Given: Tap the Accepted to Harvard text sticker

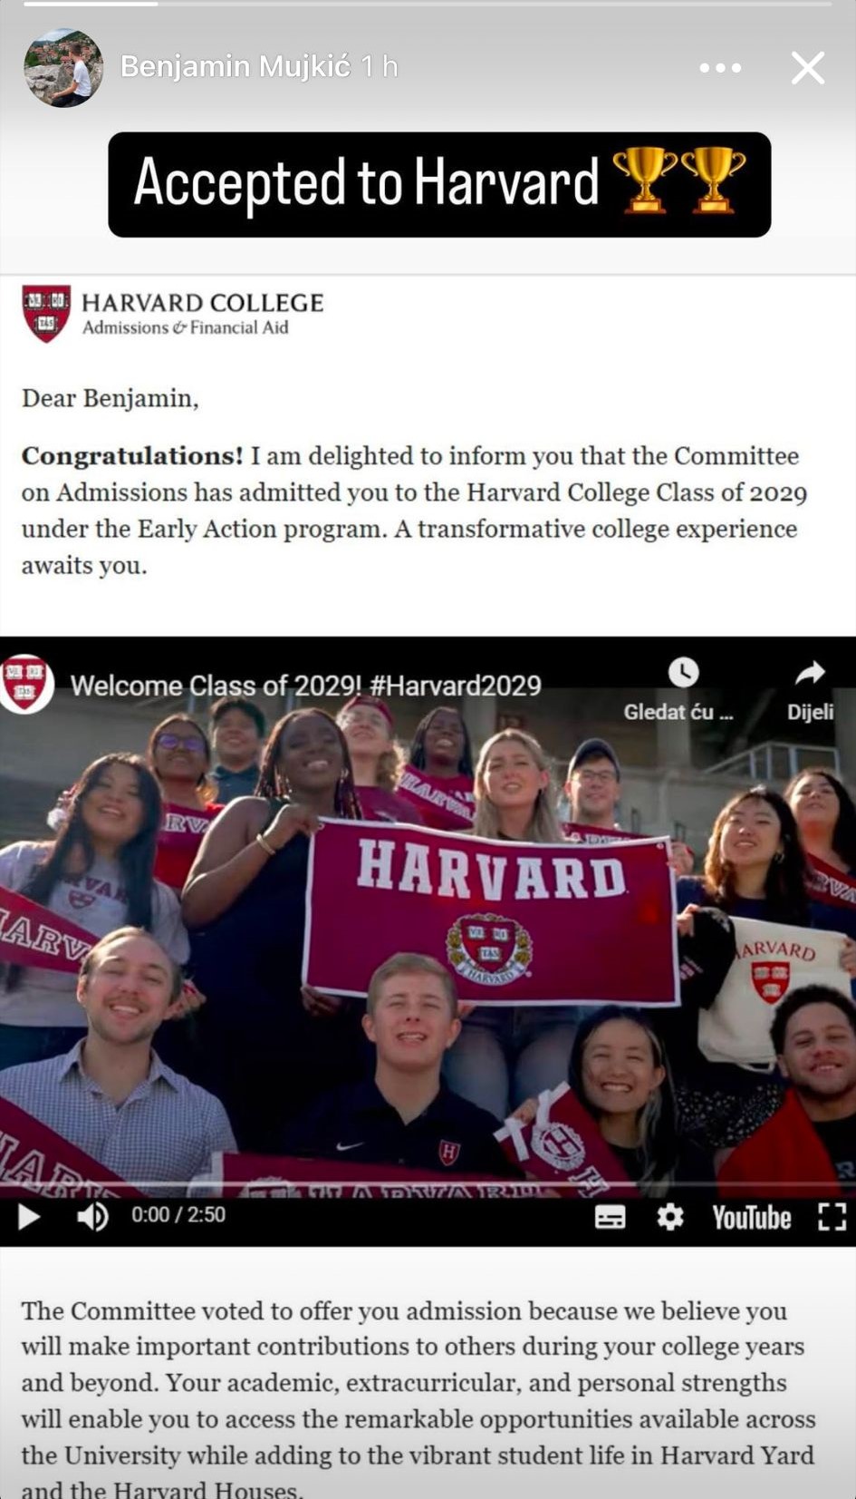Looking at the screenshot, I should (x=439, y=185).
